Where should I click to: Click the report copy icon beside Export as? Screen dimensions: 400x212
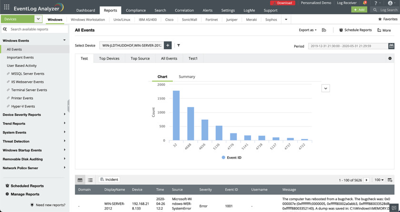pyautogui.click(x=324, y=30)
